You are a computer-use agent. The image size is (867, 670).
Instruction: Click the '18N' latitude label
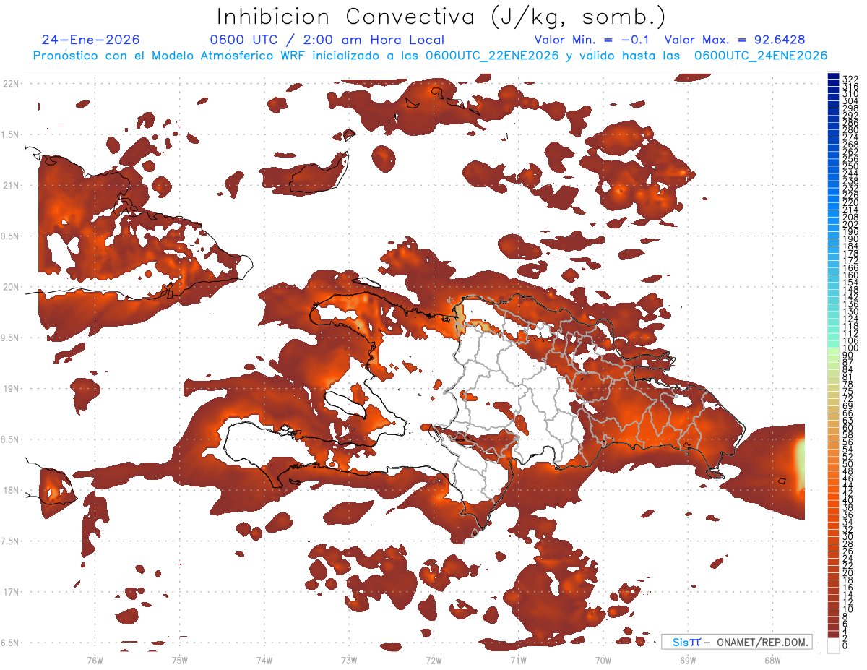pos(12,490)
